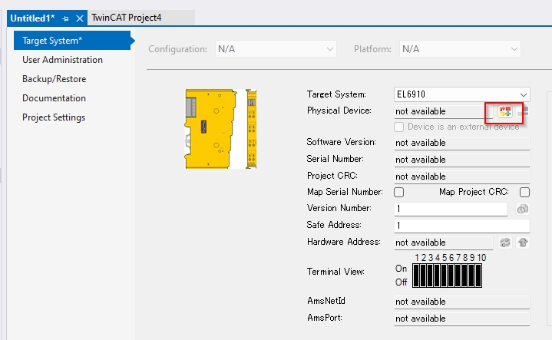Check 'Device is an external device'
The width and height of the screenshot is (552, 340).
point(399,127)
